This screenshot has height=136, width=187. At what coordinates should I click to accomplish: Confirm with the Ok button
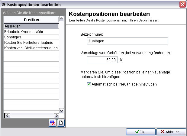point(140,132)
